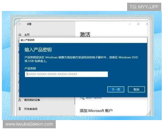Open 开发者选项 in the sidebar
This screenshot has width=164, height=131.
pos(31,109)
